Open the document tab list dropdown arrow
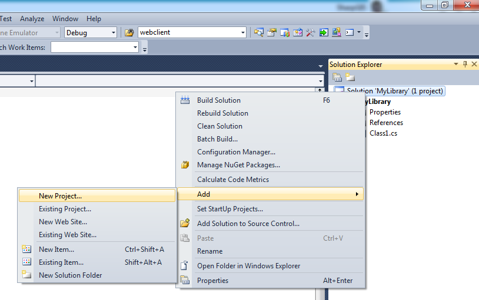This screenshot has width=479, height=300. click(321, 66)
